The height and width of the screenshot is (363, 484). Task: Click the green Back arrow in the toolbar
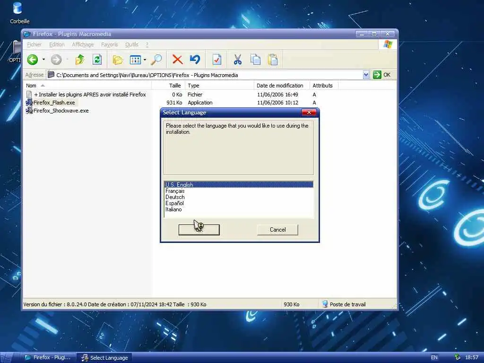(x=33, y=60)
